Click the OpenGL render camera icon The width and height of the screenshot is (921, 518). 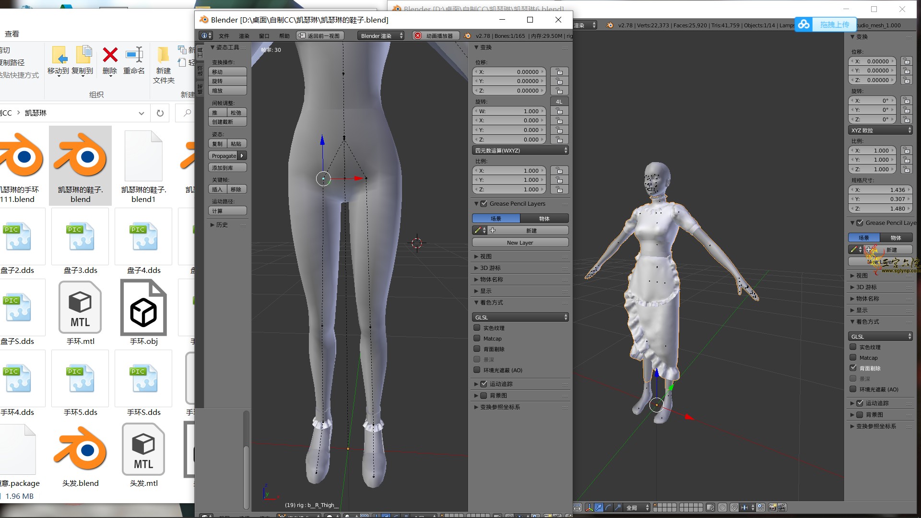[772, 507]
